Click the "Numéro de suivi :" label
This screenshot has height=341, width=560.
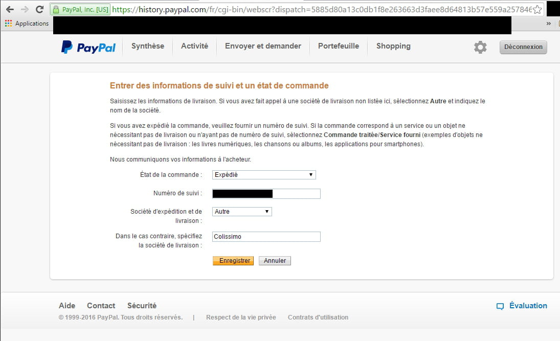[x=177, y=193]
